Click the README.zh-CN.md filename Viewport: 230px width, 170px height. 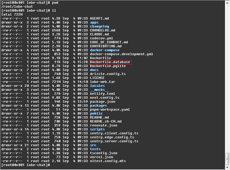tap(106, 121)
